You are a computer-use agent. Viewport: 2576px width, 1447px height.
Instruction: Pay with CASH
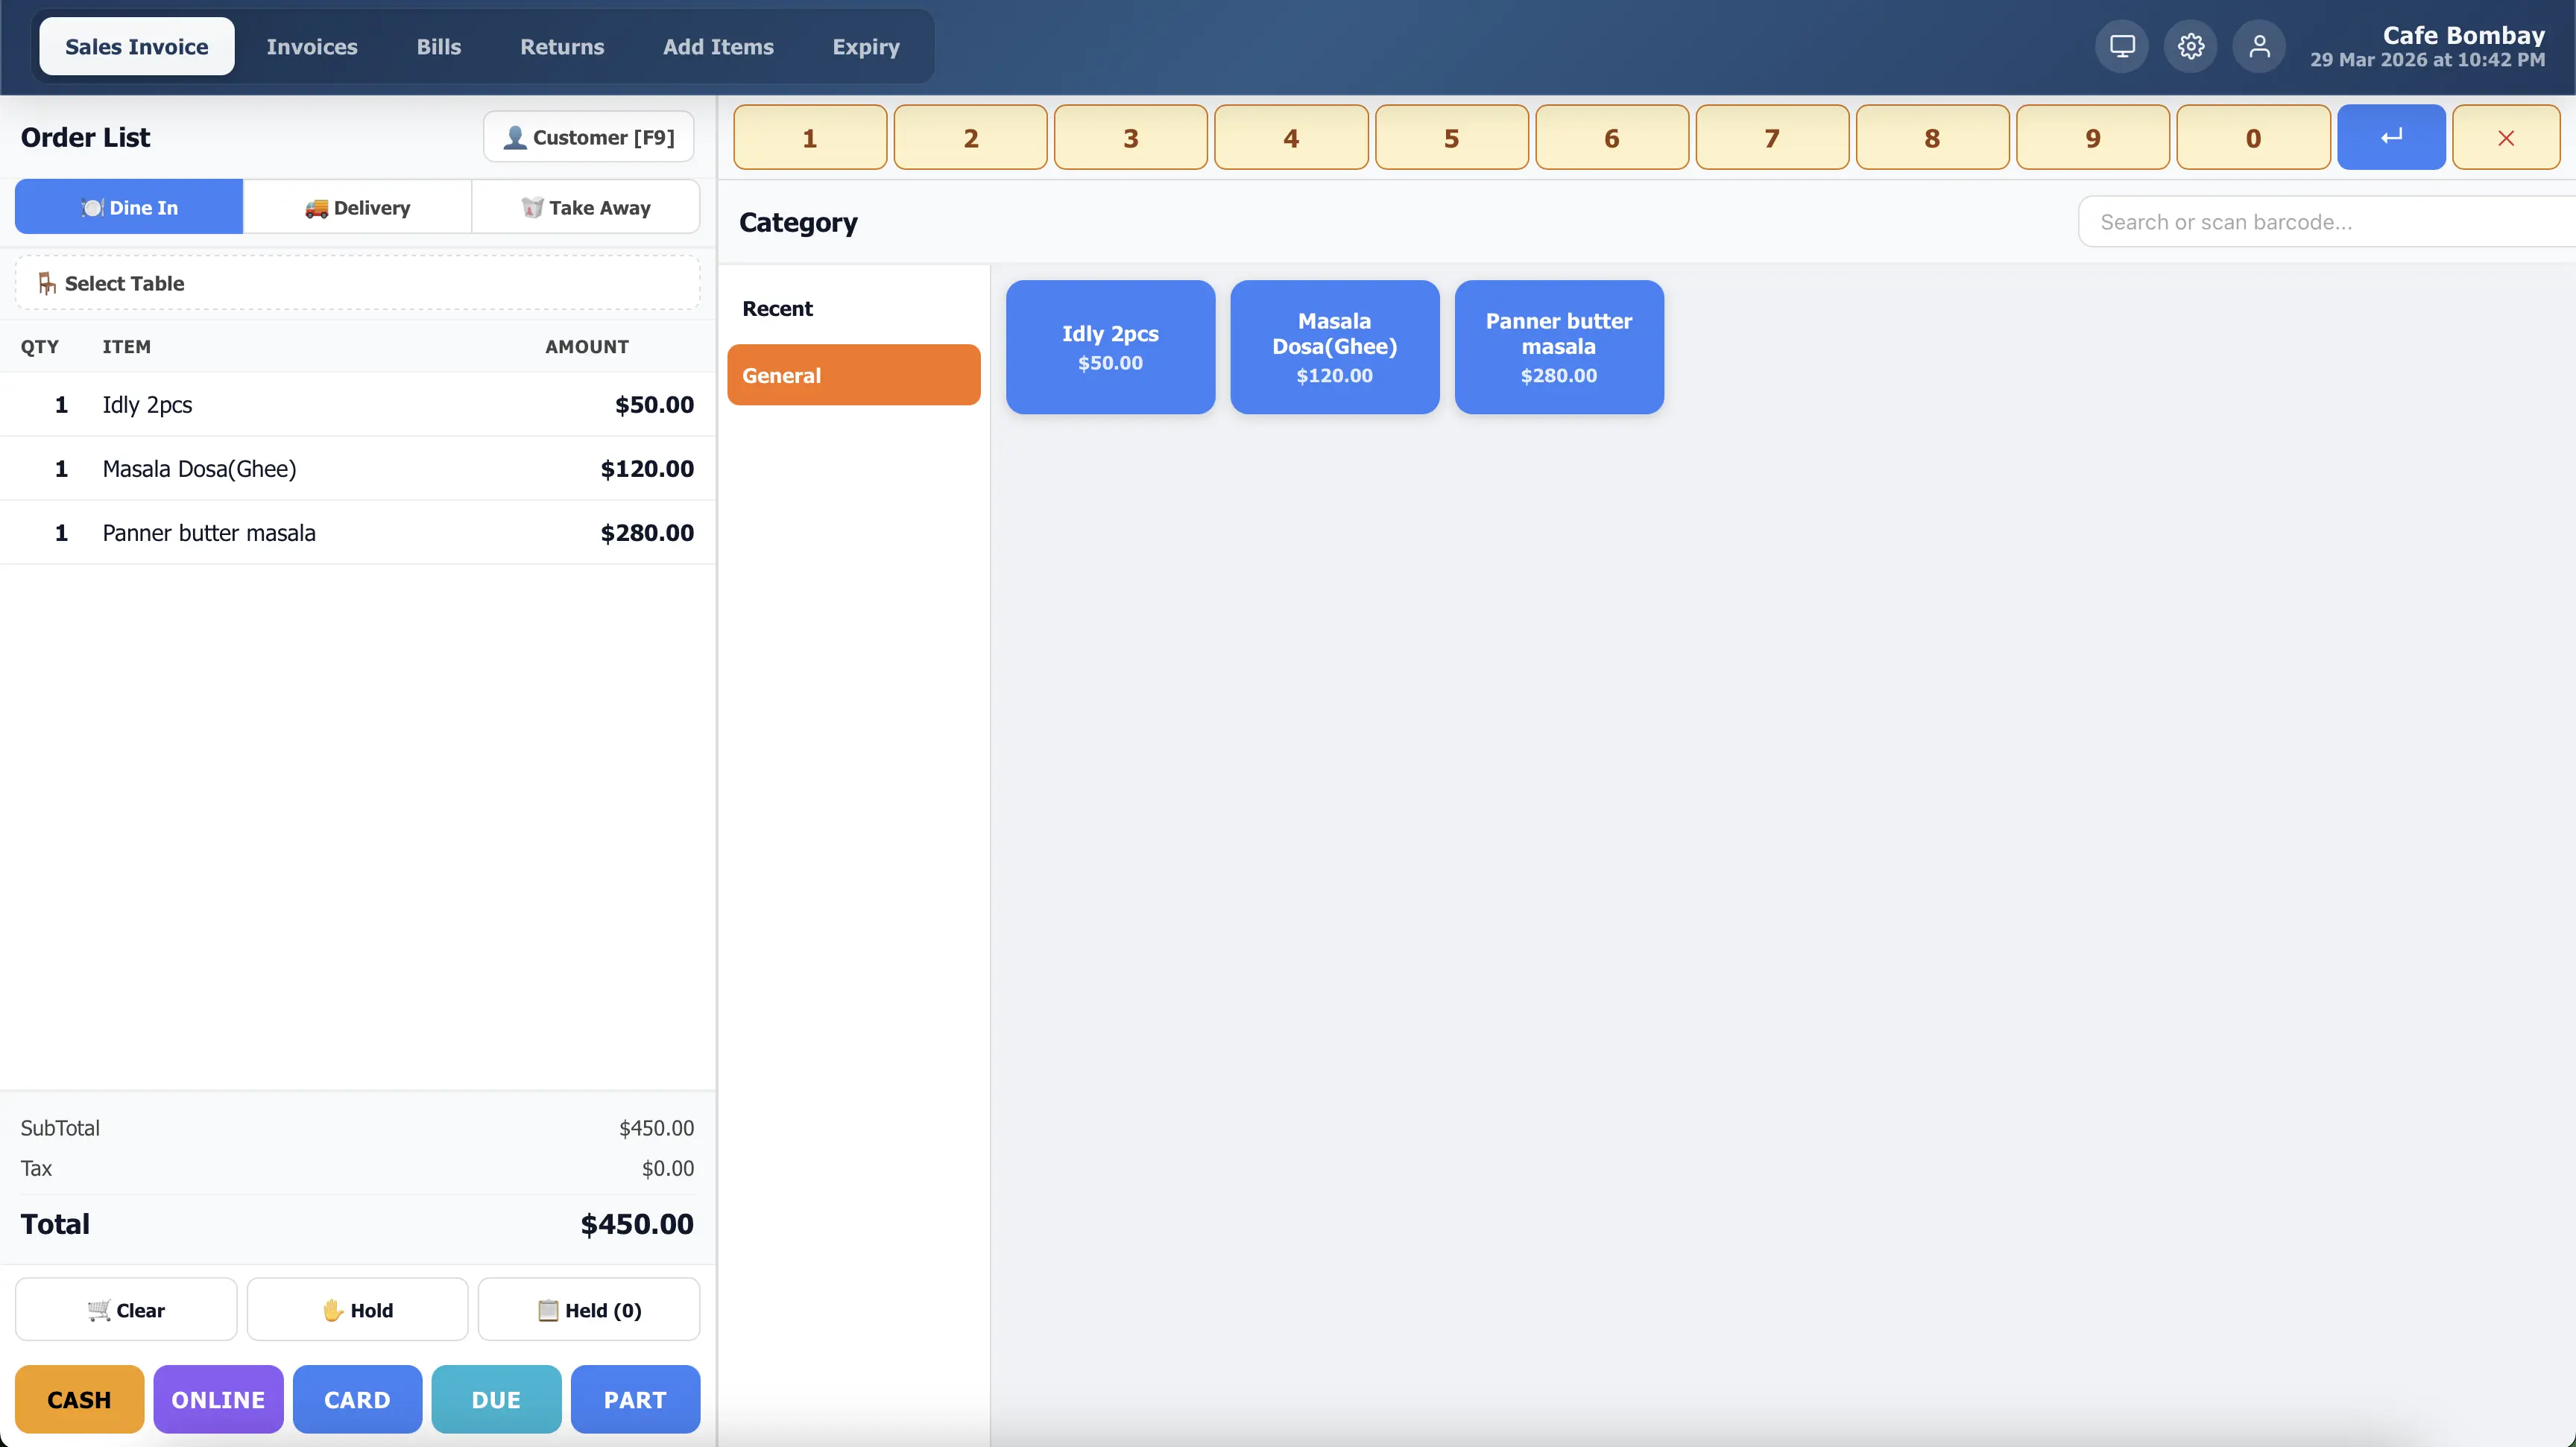[79, 1399]
